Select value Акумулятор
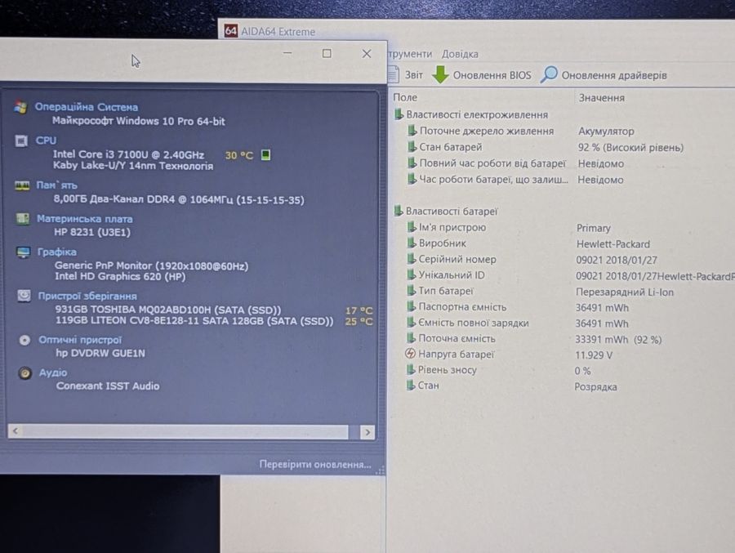735x553 pixels. [606, 132]
